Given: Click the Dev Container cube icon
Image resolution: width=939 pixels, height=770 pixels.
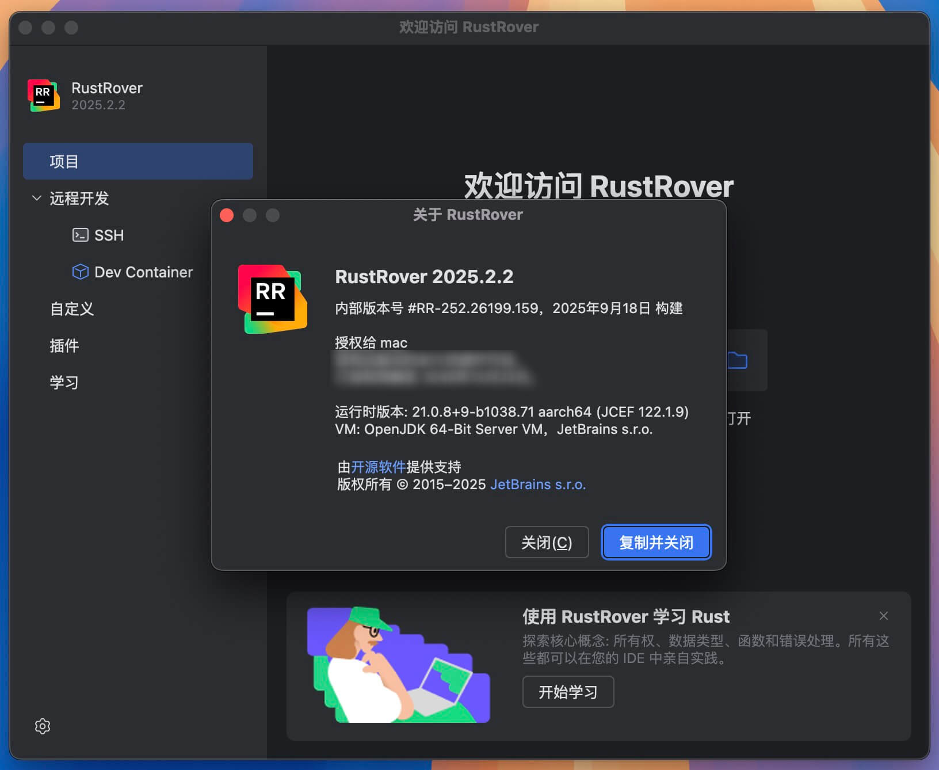Looking at the screenshot, I should (x=80, y=272).
